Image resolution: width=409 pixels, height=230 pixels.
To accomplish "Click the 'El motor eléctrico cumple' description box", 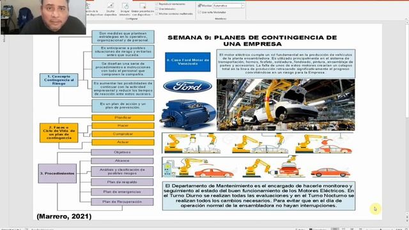I will click(x=286, y=64).
